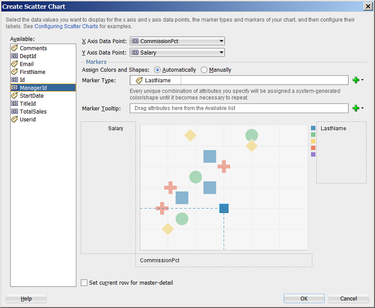Select StartDate attribute in Available list
375x308 pixels.
(x=43, y=95)
